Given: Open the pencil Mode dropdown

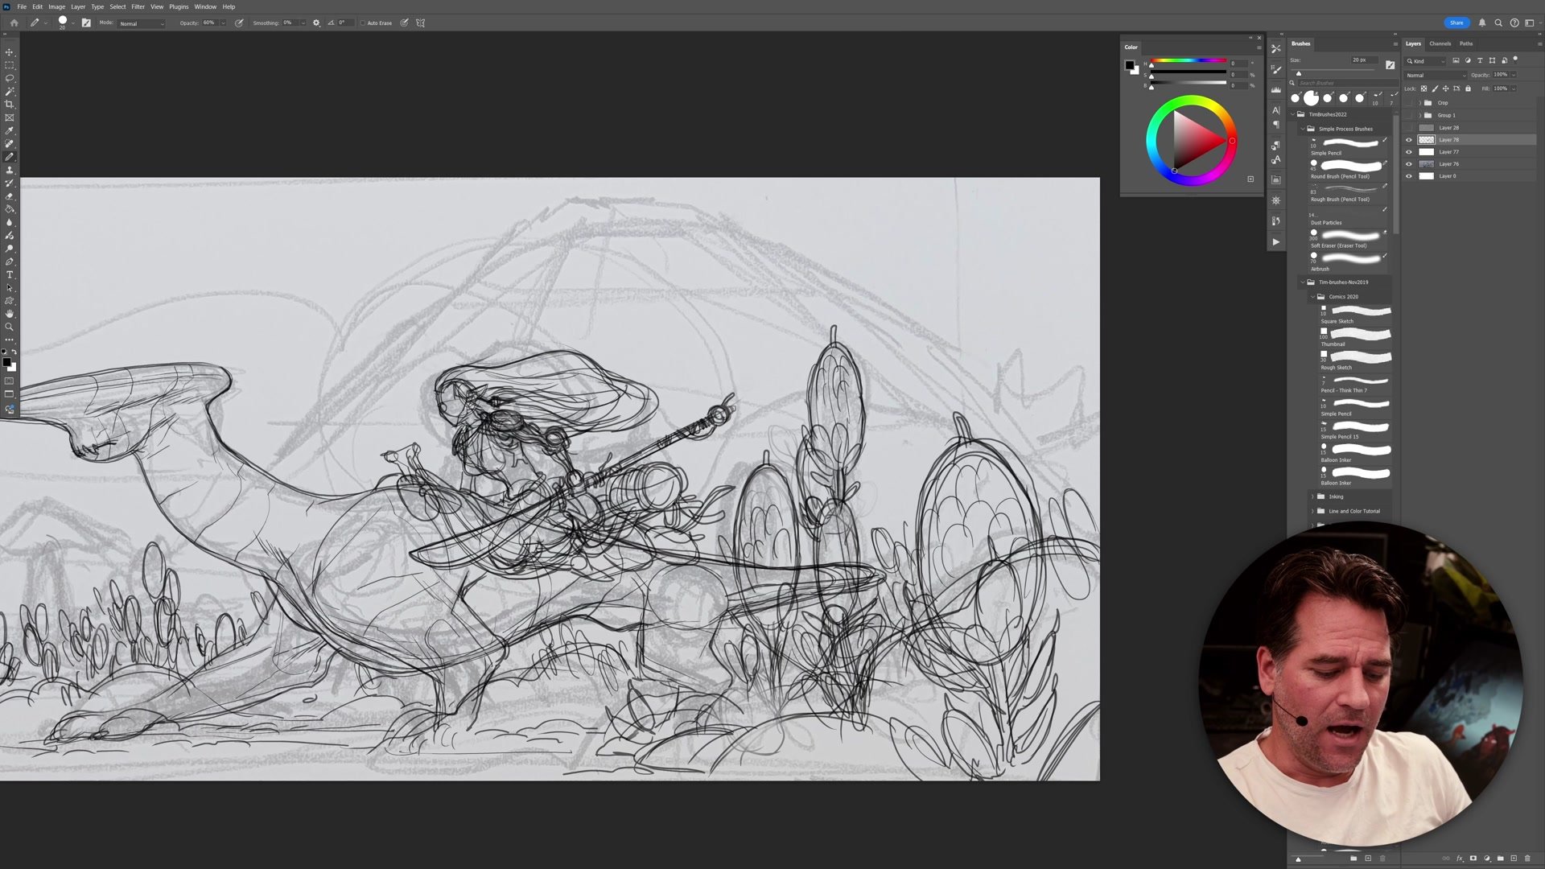Looking at the screenshot, I should tap(142, 23).
